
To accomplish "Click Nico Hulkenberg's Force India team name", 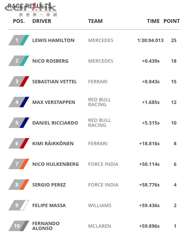I will coord(103,164).
